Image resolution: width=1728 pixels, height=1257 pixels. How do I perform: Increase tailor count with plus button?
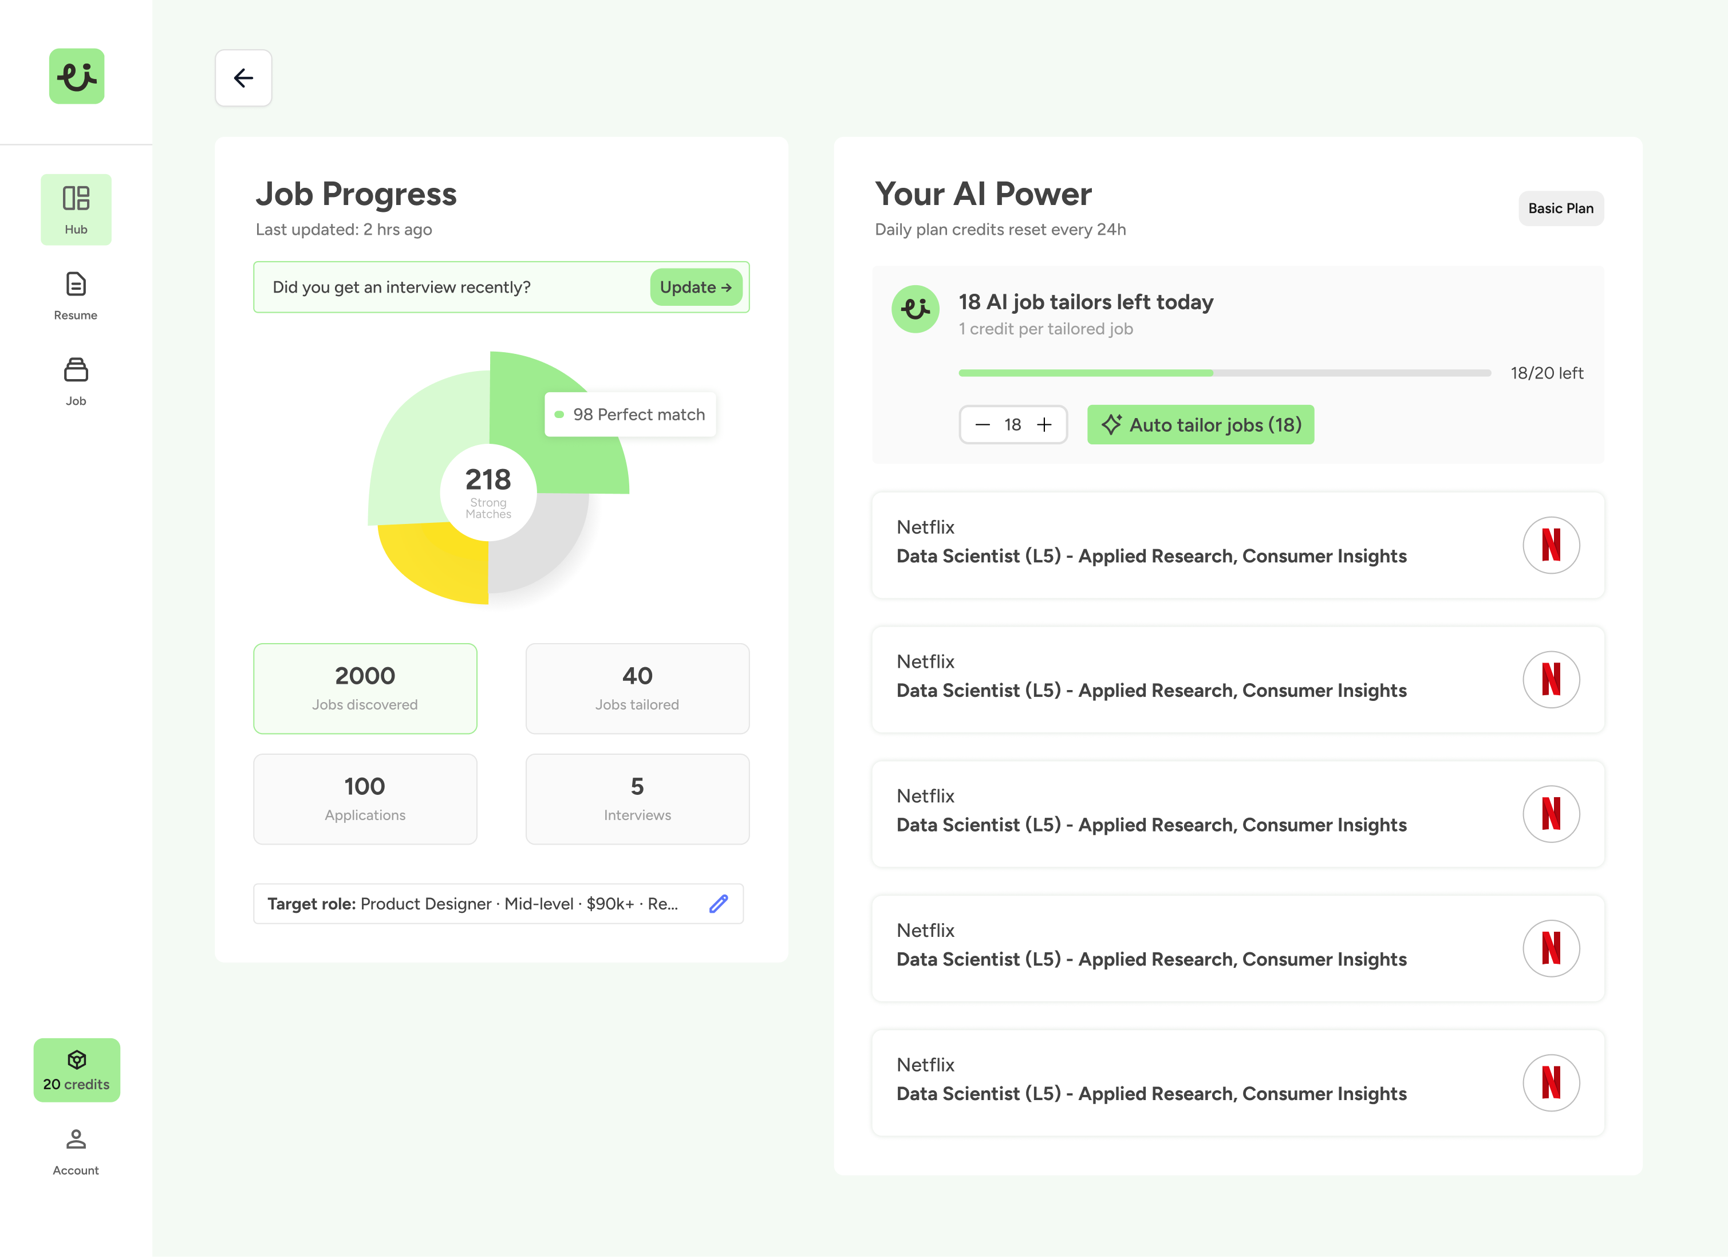click(1044, 424)
